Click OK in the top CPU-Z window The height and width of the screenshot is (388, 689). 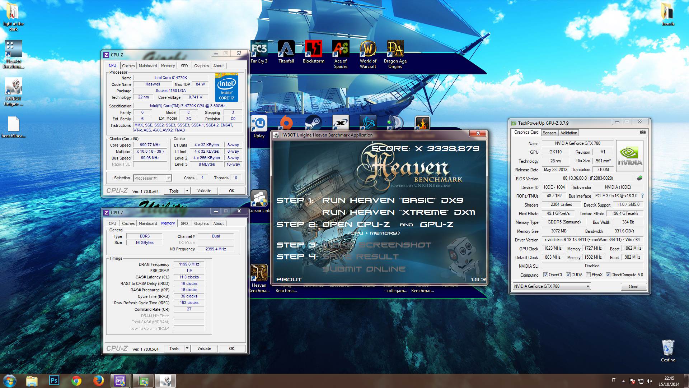(231, 191)
